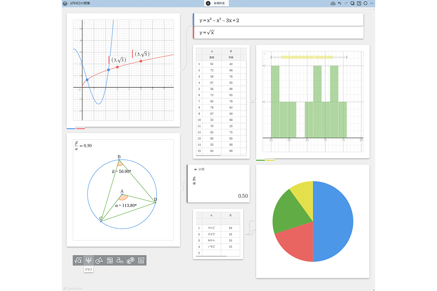Open the layers stack icon menu
Screen dimensions: 437x291
tap(65, 3)
